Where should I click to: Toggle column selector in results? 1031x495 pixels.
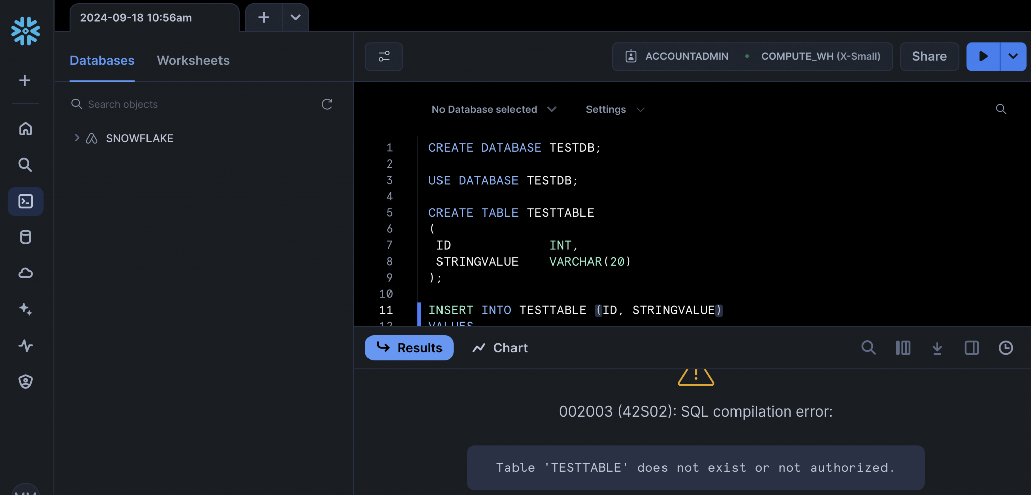[x=903, y=348]
